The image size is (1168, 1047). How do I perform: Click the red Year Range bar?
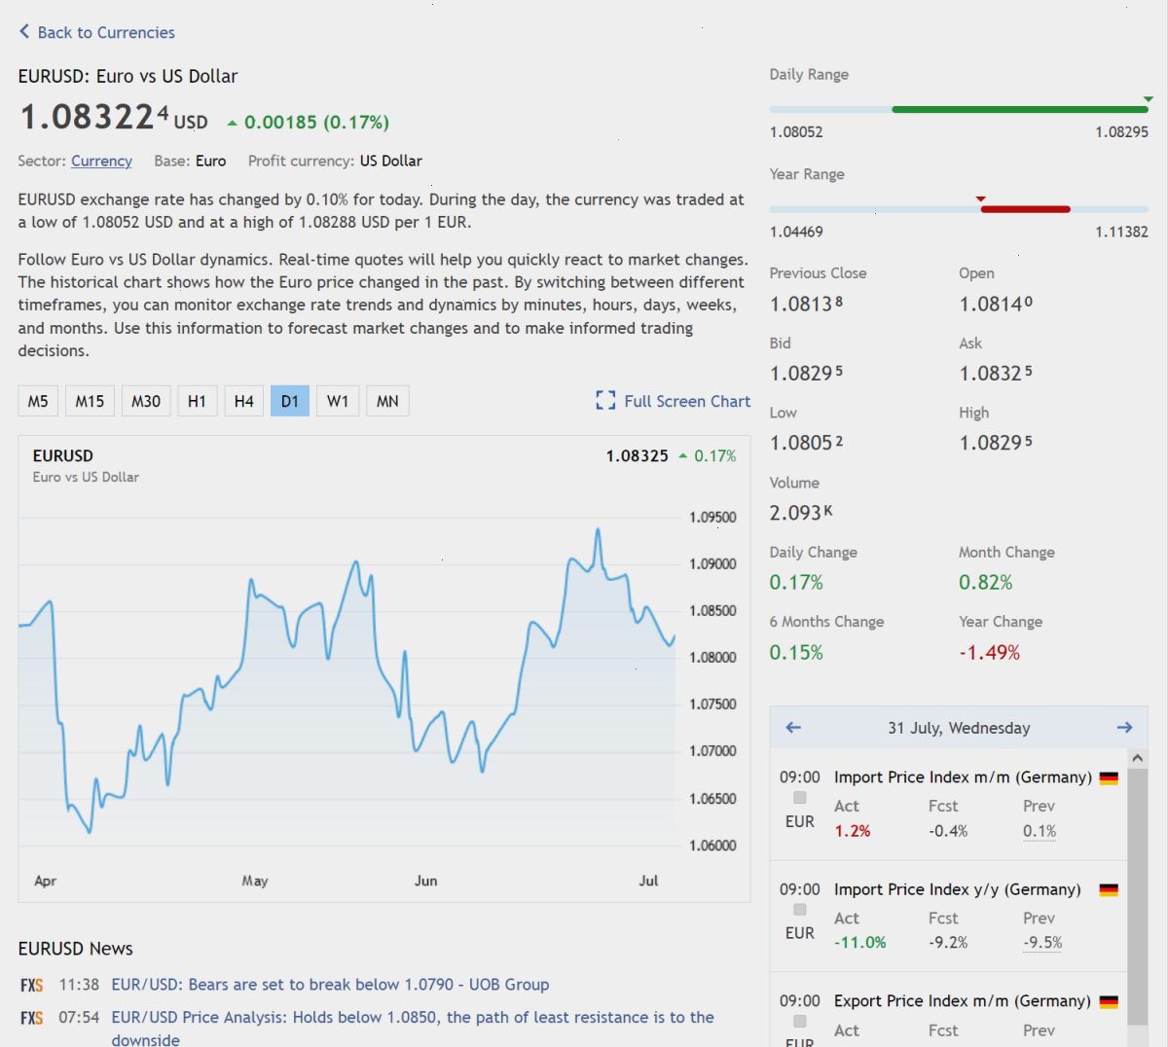tap(1026, 209)
